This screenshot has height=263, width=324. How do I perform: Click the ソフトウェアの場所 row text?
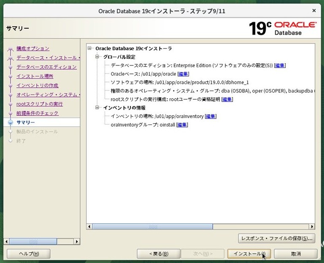pos(180,82)
